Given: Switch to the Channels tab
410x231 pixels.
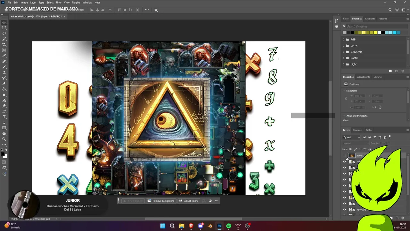Looking at the screenshot, I should click(x=357, y=130).
